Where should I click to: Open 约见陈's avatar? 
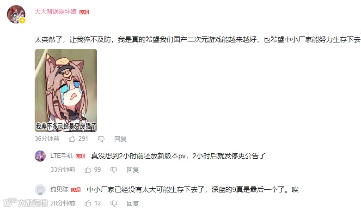tap(40, 190)
